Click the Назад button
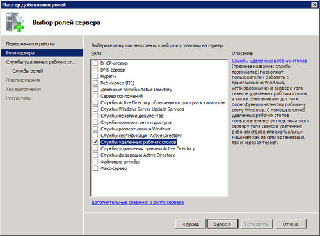Image resolution: width=320 pixels, height=236 pixels. click(x=191, y=224)
